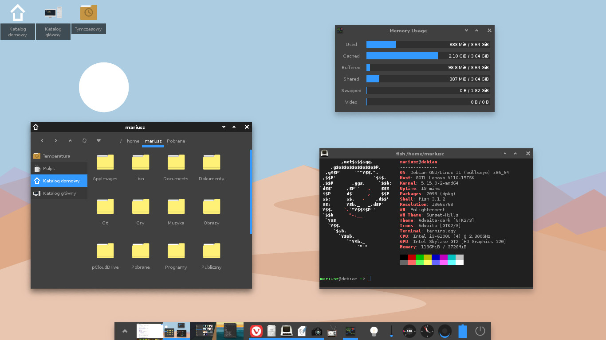Click the file manager vertical scrollbar
Image resolution: width=606 pixels, height=340 pixels.
tap(251, 192)
